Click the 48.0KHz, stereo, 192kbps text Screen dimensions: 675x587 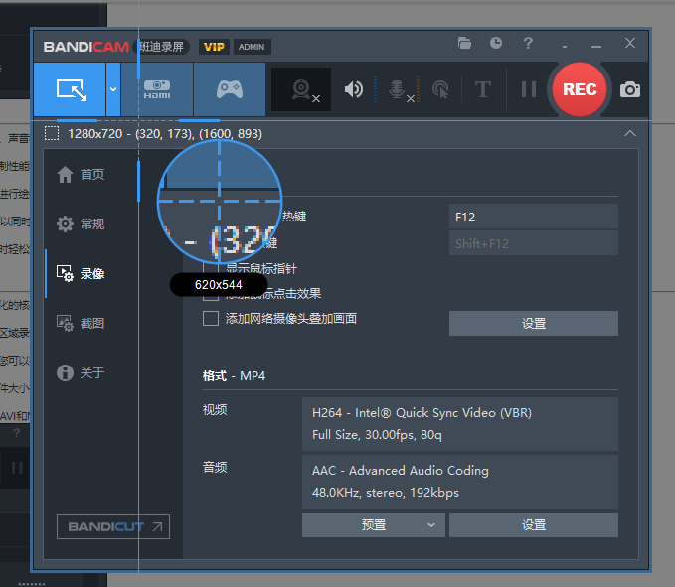coord(386,492)
